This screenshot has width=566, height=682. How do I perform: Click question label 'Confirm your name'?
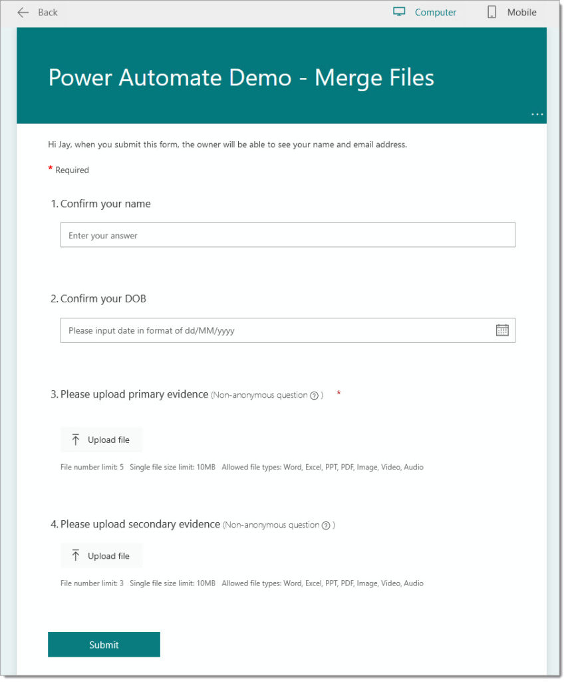point(106,204)
